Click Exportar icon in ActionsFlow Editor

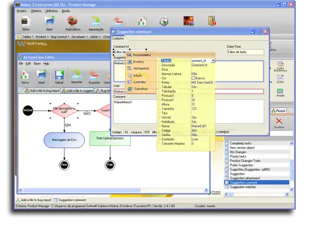(94, 75)
